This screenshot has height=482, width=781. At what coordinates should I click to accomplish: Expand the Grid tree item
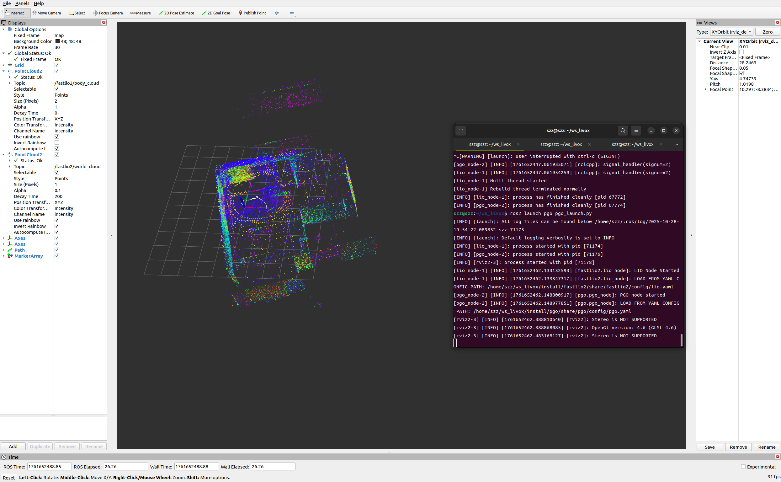[3, 65]
